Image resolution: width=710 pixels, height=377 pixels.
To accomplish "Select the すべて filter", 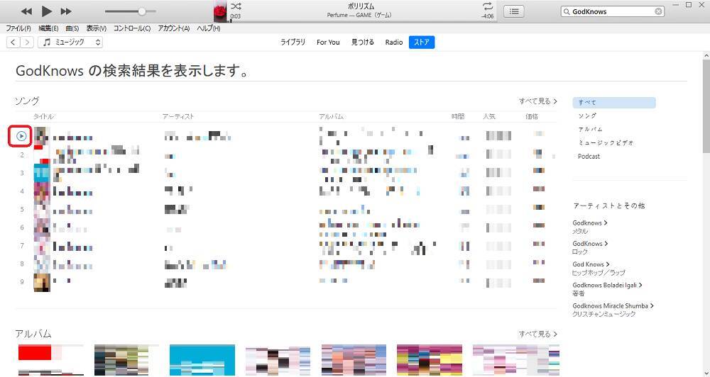I will (613, 102).
